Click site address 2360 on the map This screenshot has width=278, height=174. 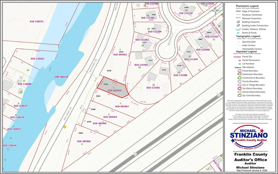point(81,133)
